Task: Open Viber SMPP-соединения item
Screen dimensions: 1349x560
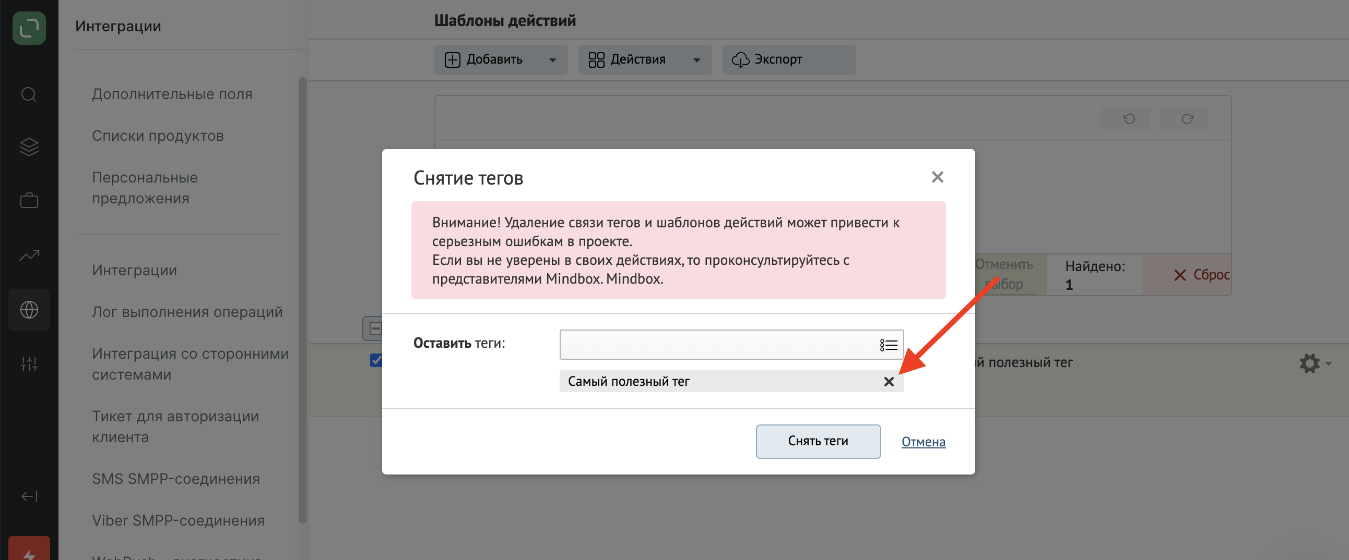Action: (x=178, y=521)
